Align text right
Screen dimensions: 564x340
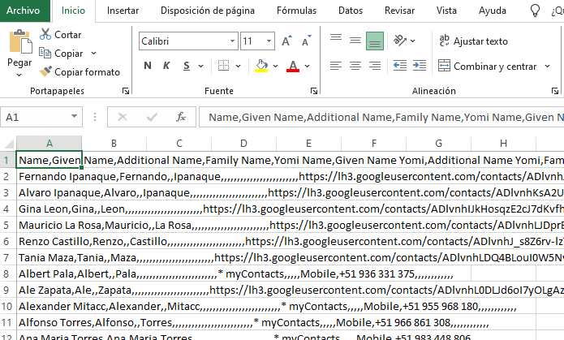point(375,66)
